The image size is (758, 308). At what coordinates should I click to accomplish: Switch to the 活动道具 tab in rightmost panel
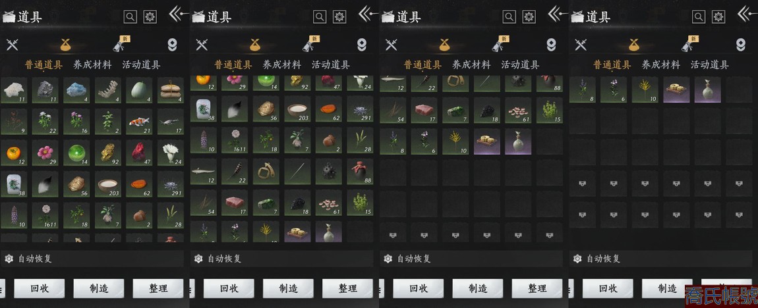tap(710, 64)
